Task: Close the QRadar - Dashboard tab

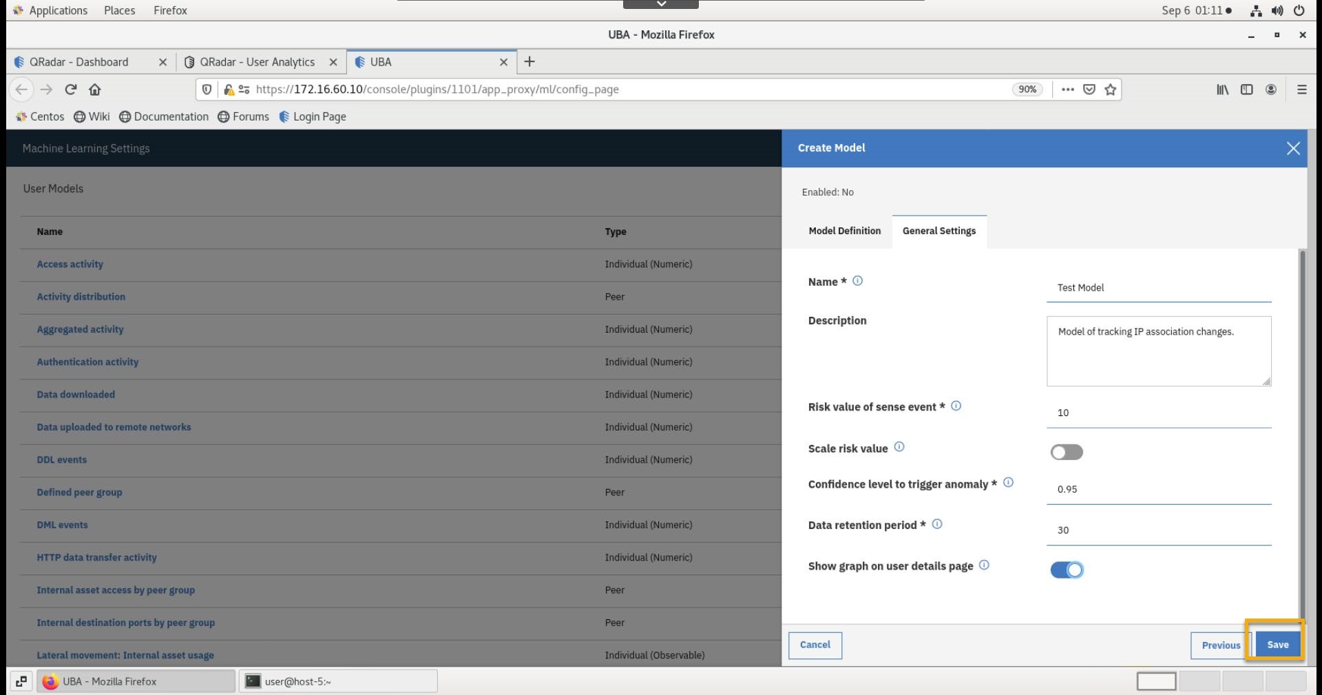Action: tap(162, 62)
